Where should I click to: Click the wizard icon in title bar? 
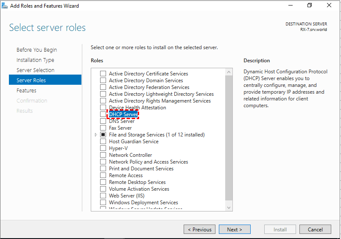click(x=6, y=6)
